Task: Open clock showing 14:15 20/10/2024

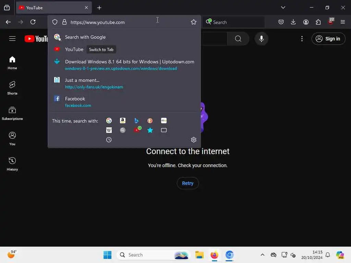Action: point(312,255)
